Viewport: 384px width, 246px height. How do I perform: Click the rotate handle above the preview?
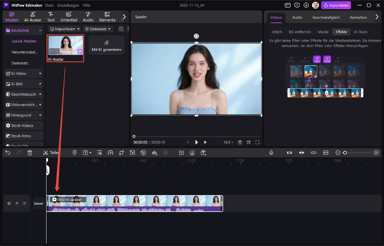point(196,36)
